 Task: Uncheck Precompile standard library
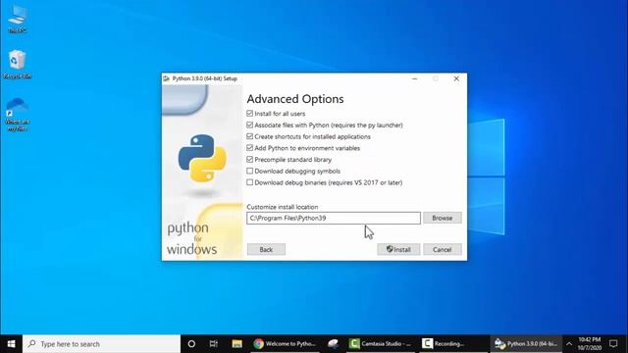[250, 160]
